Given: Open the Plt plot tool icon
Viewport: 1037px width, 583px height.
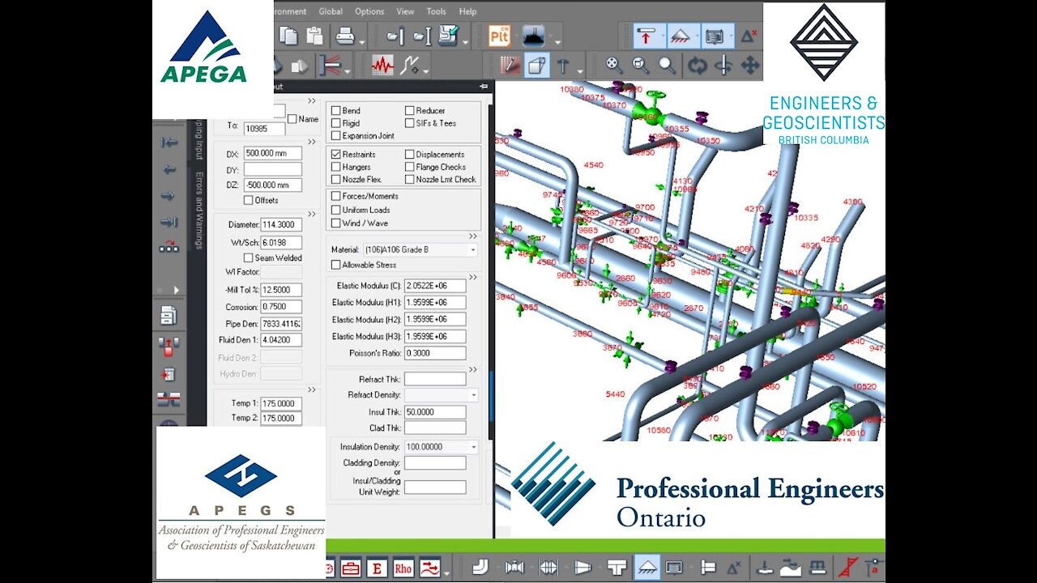Looking at the screenshot, I should pos(499,36).
